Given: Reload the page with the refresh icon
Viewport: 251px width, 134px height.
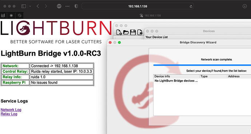Looking at the screenshot, I should coord(191,7).
